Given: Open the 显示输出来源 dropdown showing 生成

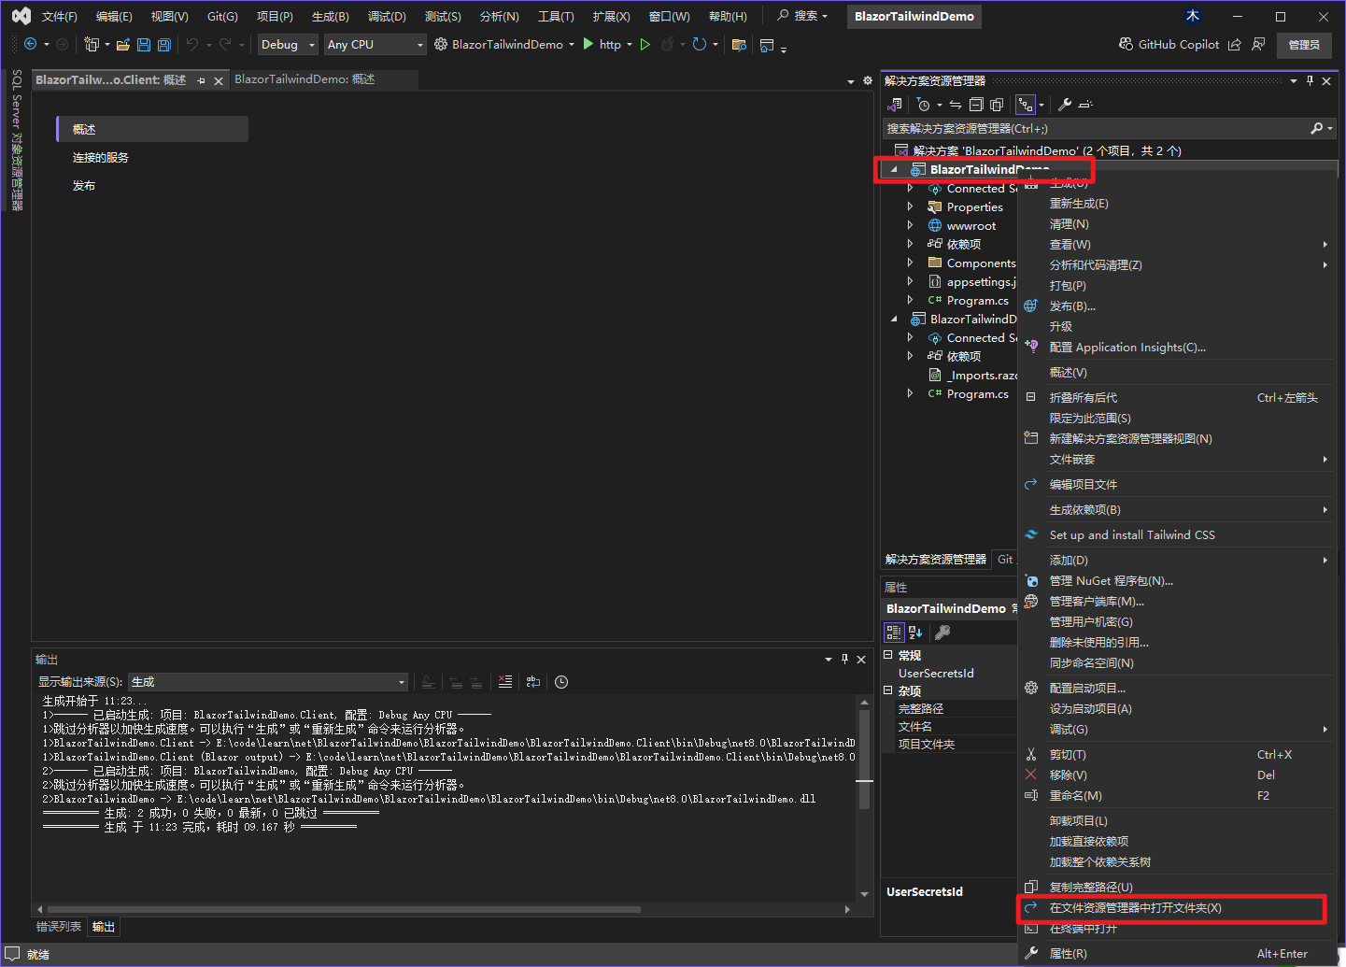Looking at the screenshot, I should pyautogui.click(x=268, y=682).
